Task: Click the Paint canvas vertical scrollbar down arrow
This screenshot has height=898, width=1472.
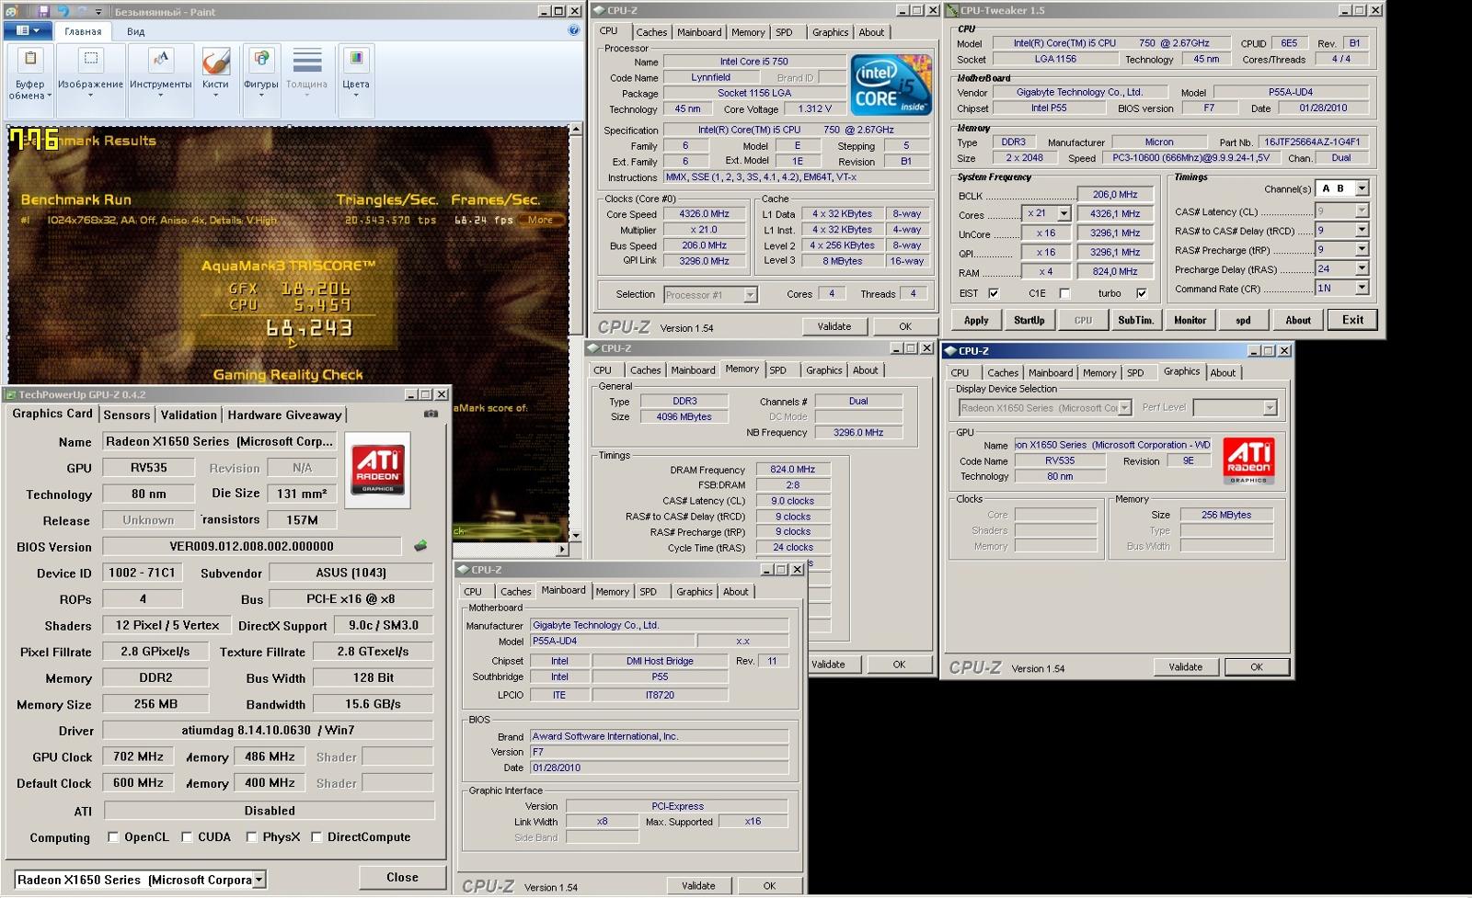Action: [576, 535]
